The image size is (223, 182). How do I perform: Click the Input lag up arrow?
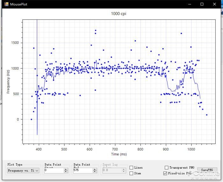pos(124,169)
